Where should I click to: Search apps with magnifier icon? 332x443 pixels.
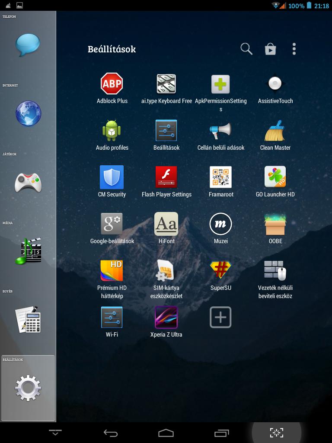pyautogui.click(x=246, y=49)
